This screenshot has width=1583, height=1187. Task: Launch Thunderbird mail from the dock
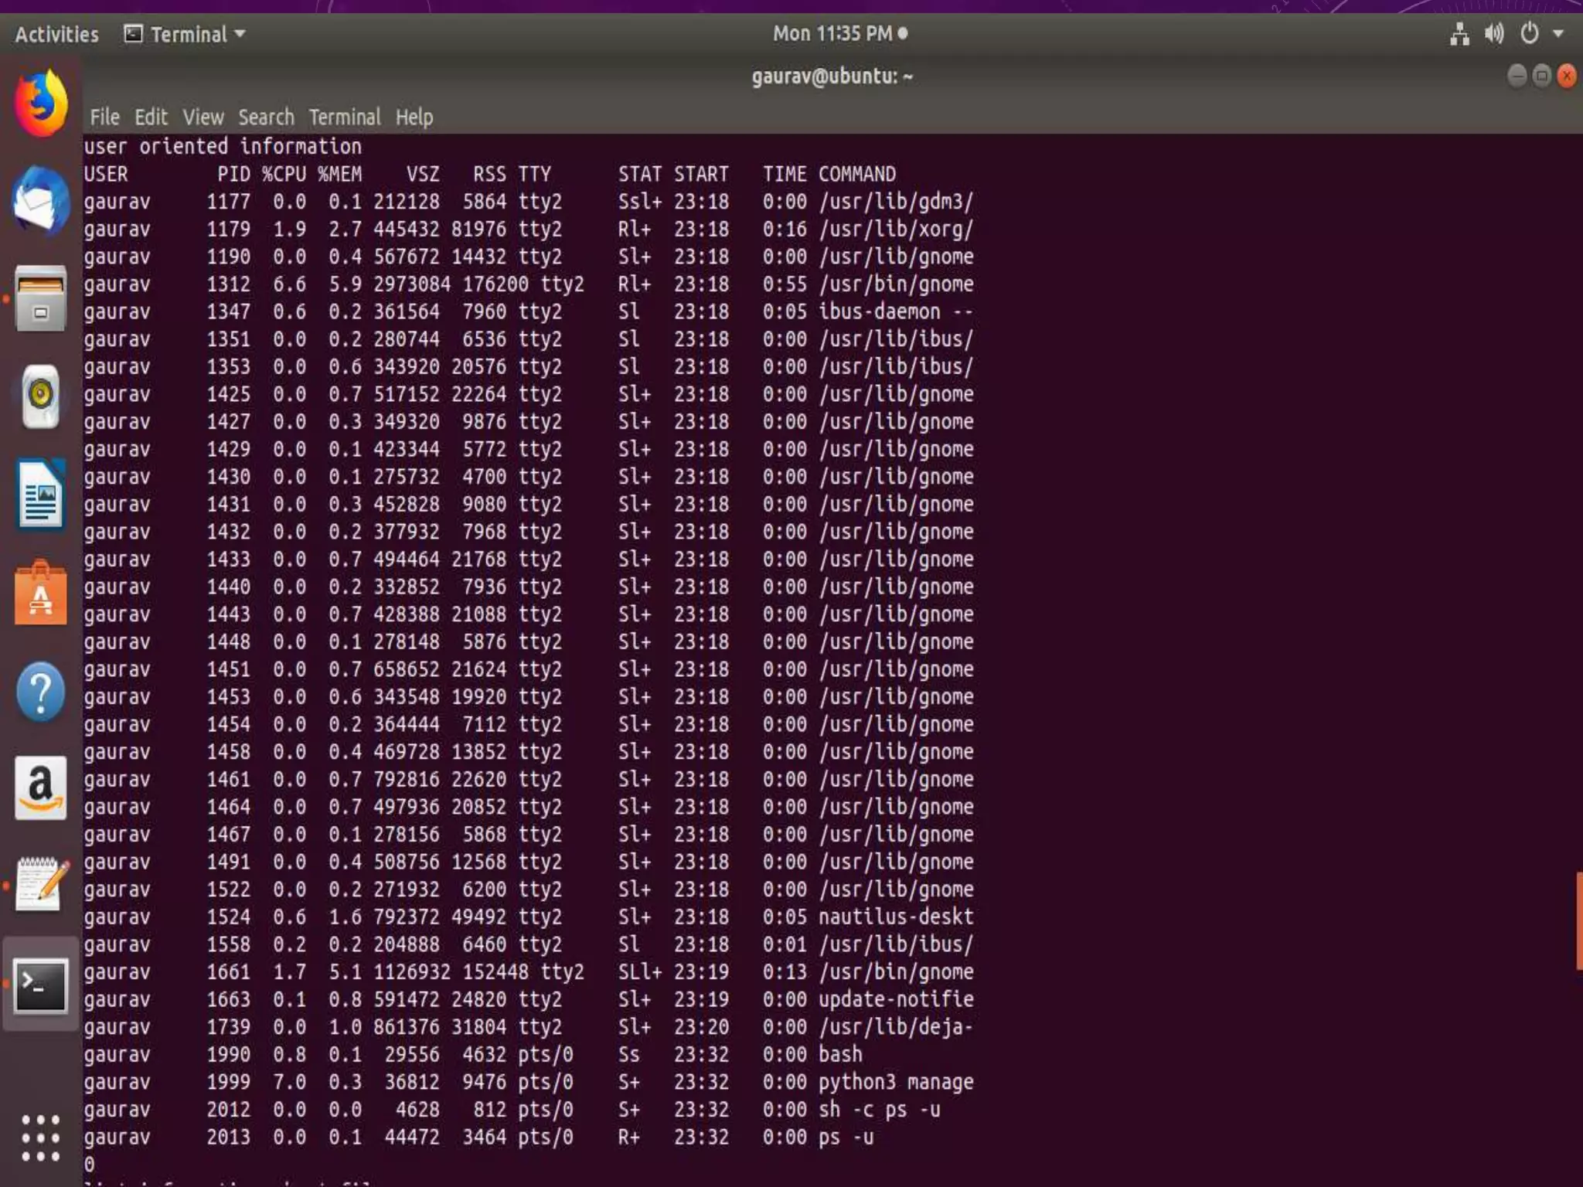click(x=41, y=201)
